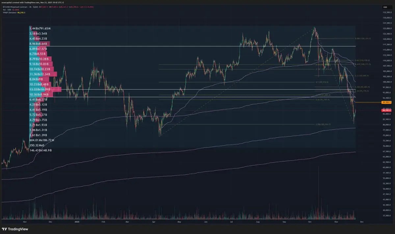395x234 pixels.
Task: Select the orange 90,500.5 price label
Action: [x=386, y=102]
